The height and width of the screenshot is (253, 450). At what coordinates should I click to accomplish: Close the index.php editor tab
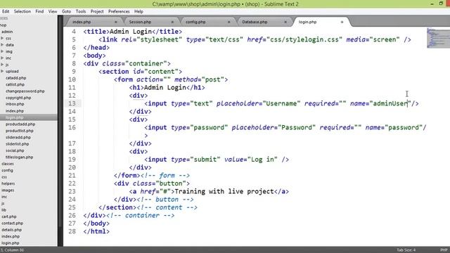tap(115, 22)
